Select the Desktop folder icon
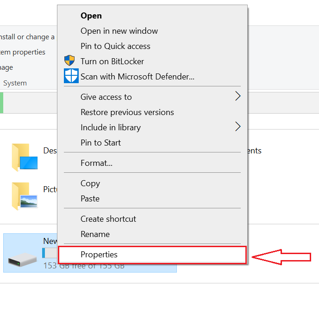 [25, 157]
